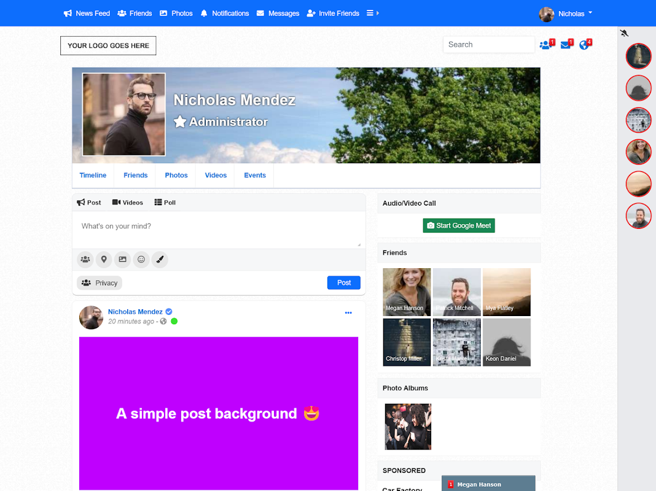The image size is (656, 491).
Task: Open Messages in top navigation bar
Action: point(278,14)
